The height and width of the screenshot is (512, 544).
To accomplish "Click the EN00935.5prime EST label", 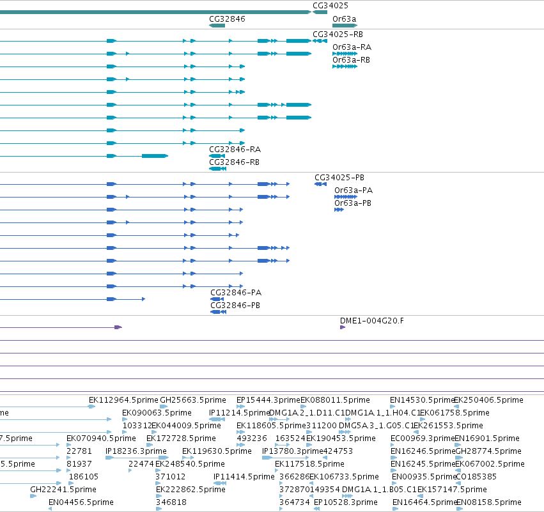I will pos(424,477).
